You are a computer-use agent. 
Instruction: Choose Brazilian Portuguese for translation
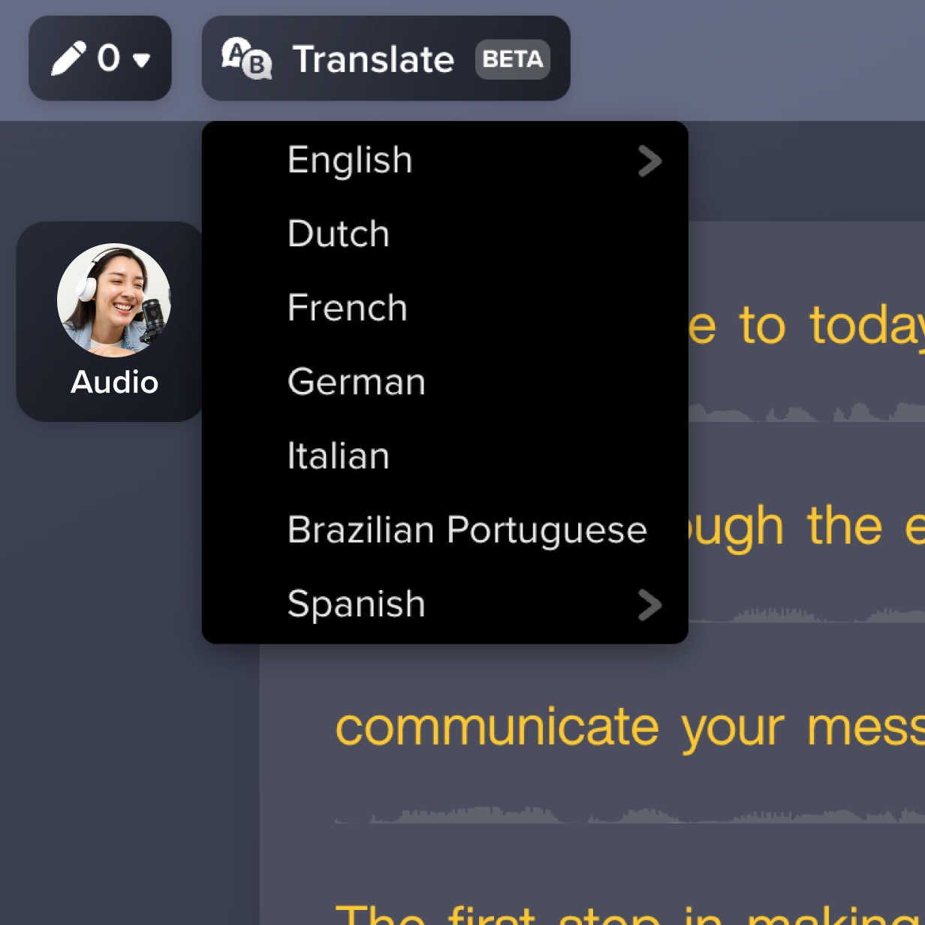[x=466, y=529]
